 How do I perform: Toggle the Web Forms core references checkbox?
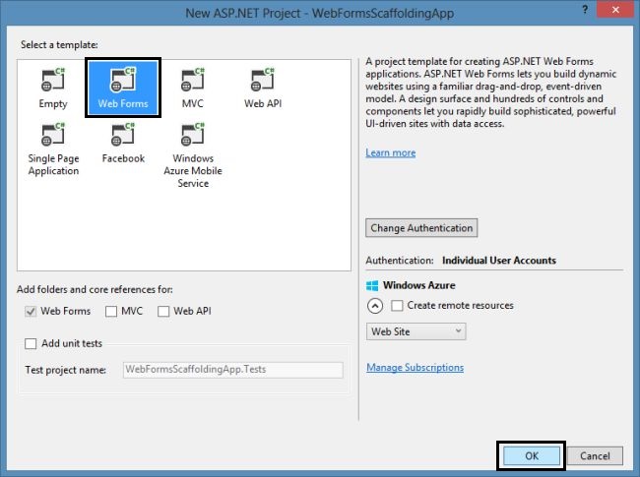click(x=31, y=312)
